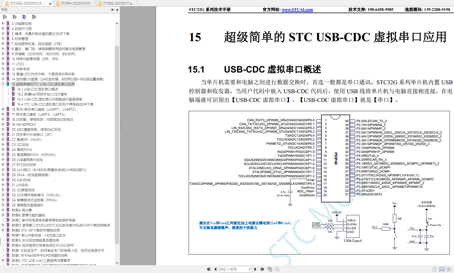Open the www.STCAI.com link

coord(297,10)
